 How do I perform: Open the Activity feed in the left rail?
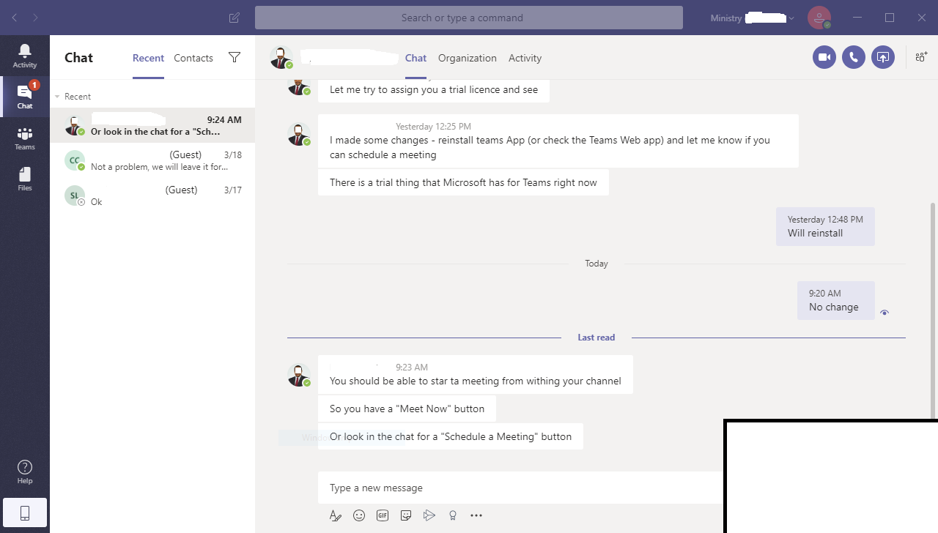tap(24, 55)
